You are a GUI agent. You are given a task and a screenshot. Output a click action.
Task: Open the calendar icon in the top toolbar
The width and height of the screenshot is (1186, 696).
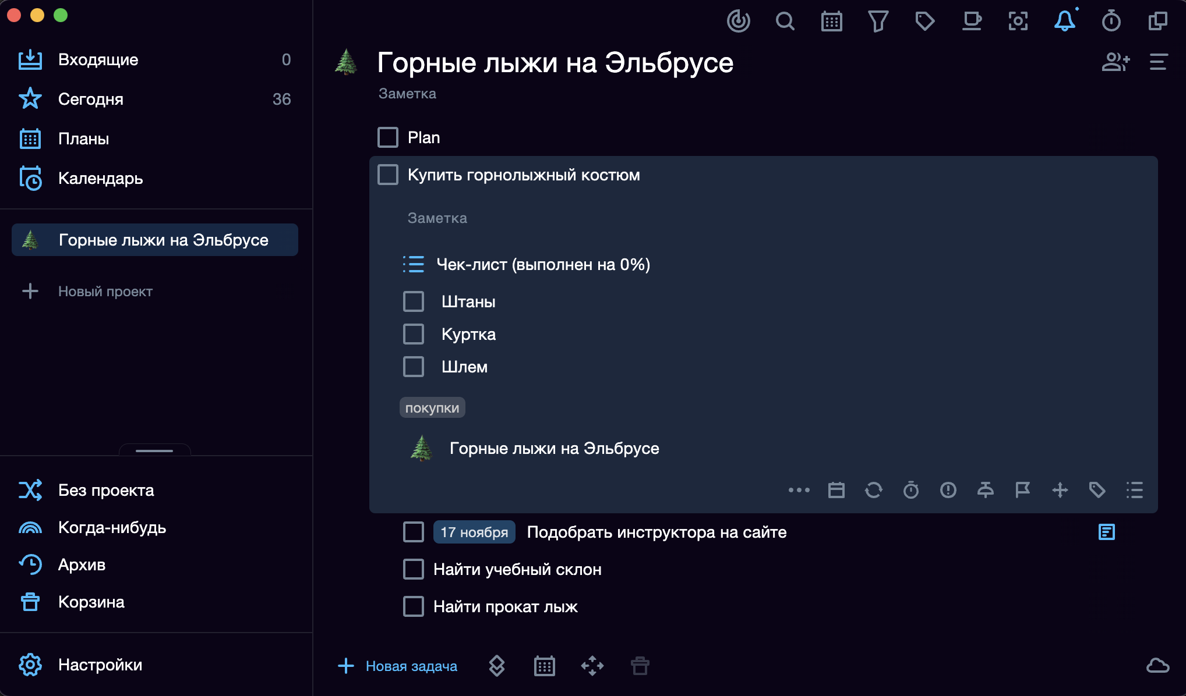pos(831,22)
